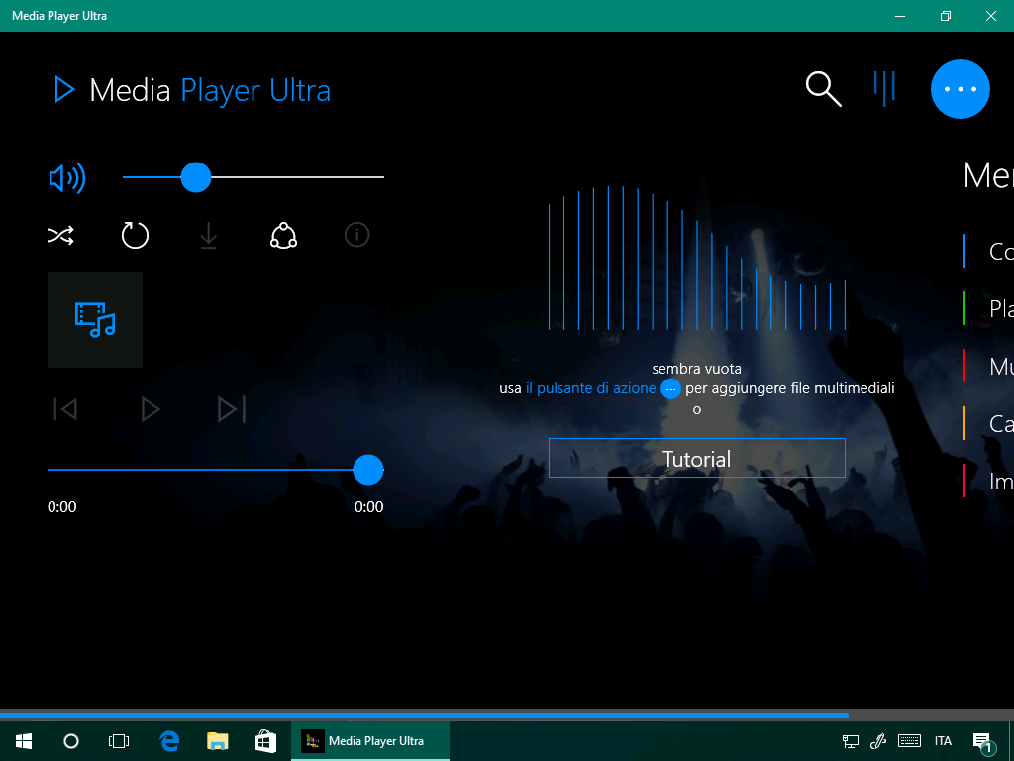Image resolution: width=1014 pixels, height=761 pixels.
Task: Toggle the repeat mode icon
Action: tap(135, 235)
